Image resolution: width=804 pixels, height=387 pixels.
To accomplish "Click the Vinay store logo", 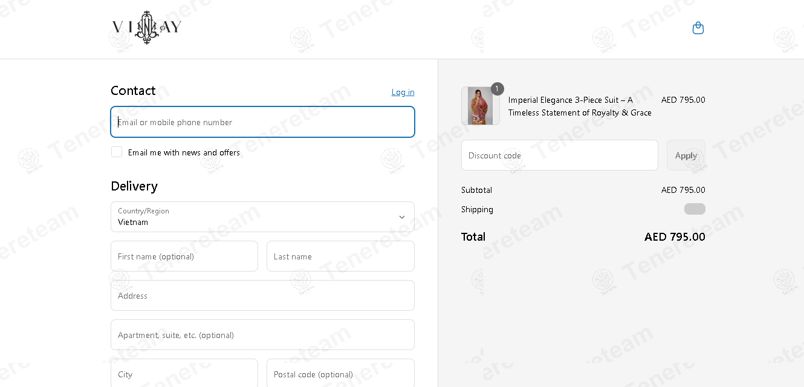I will click(147, 28).
